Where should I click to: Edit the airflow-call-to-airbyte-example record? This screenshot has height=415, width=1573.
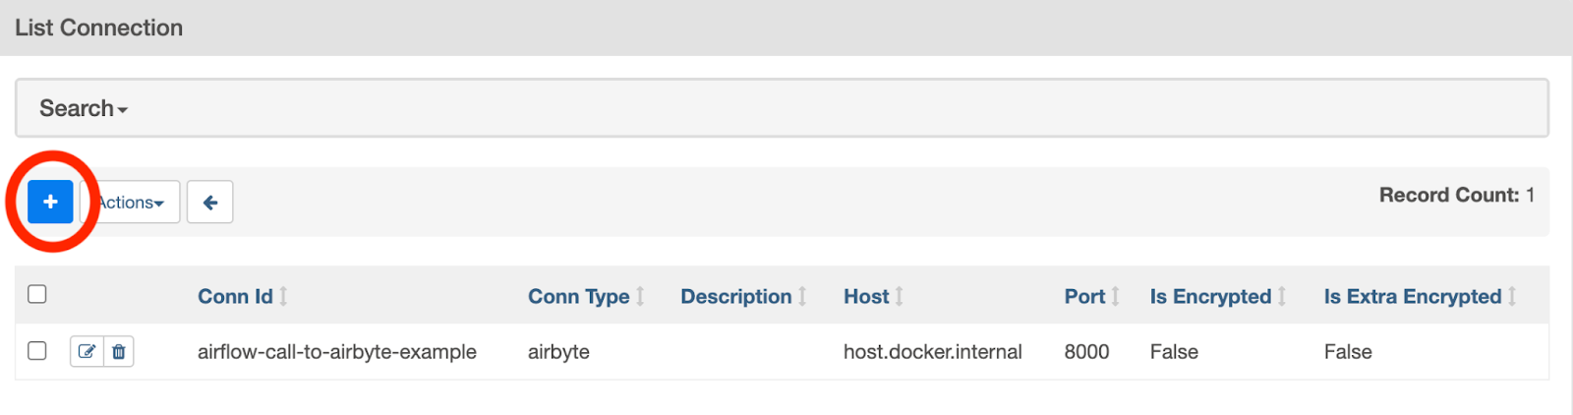click(x=87, y=351)
